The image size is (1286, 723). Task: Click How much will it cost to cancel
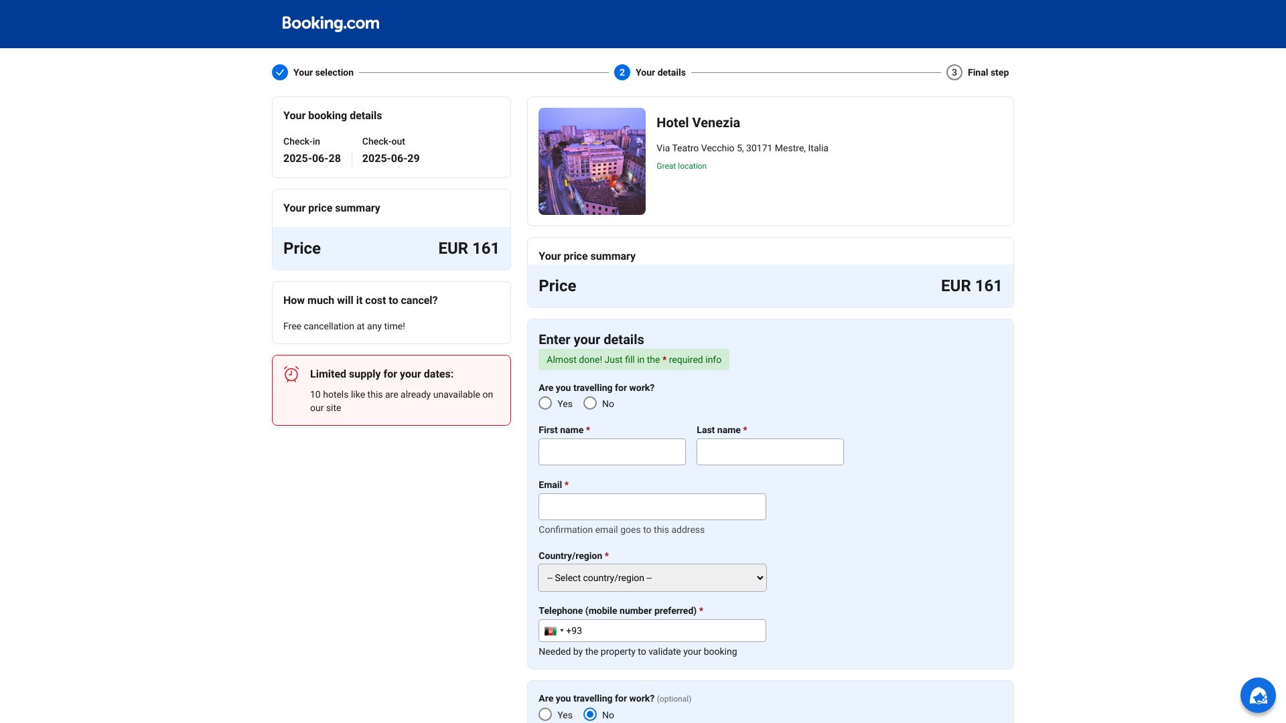tap(360, 301)
